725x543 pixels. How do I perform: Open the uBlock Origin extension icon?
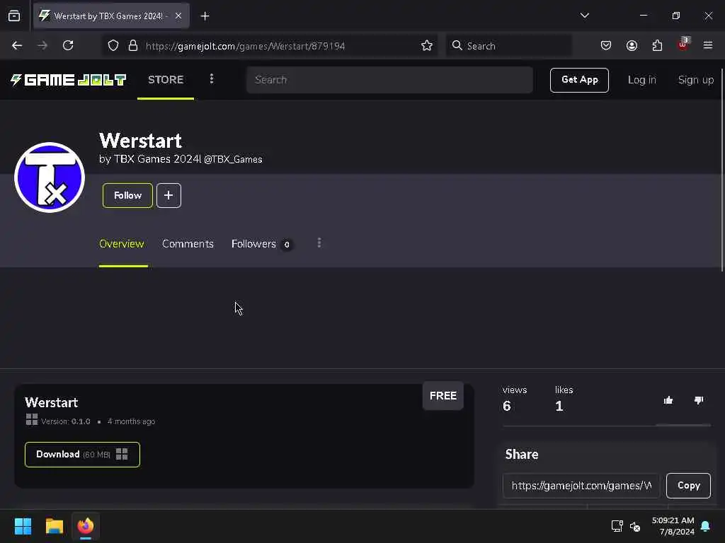(x=683, y=45)
